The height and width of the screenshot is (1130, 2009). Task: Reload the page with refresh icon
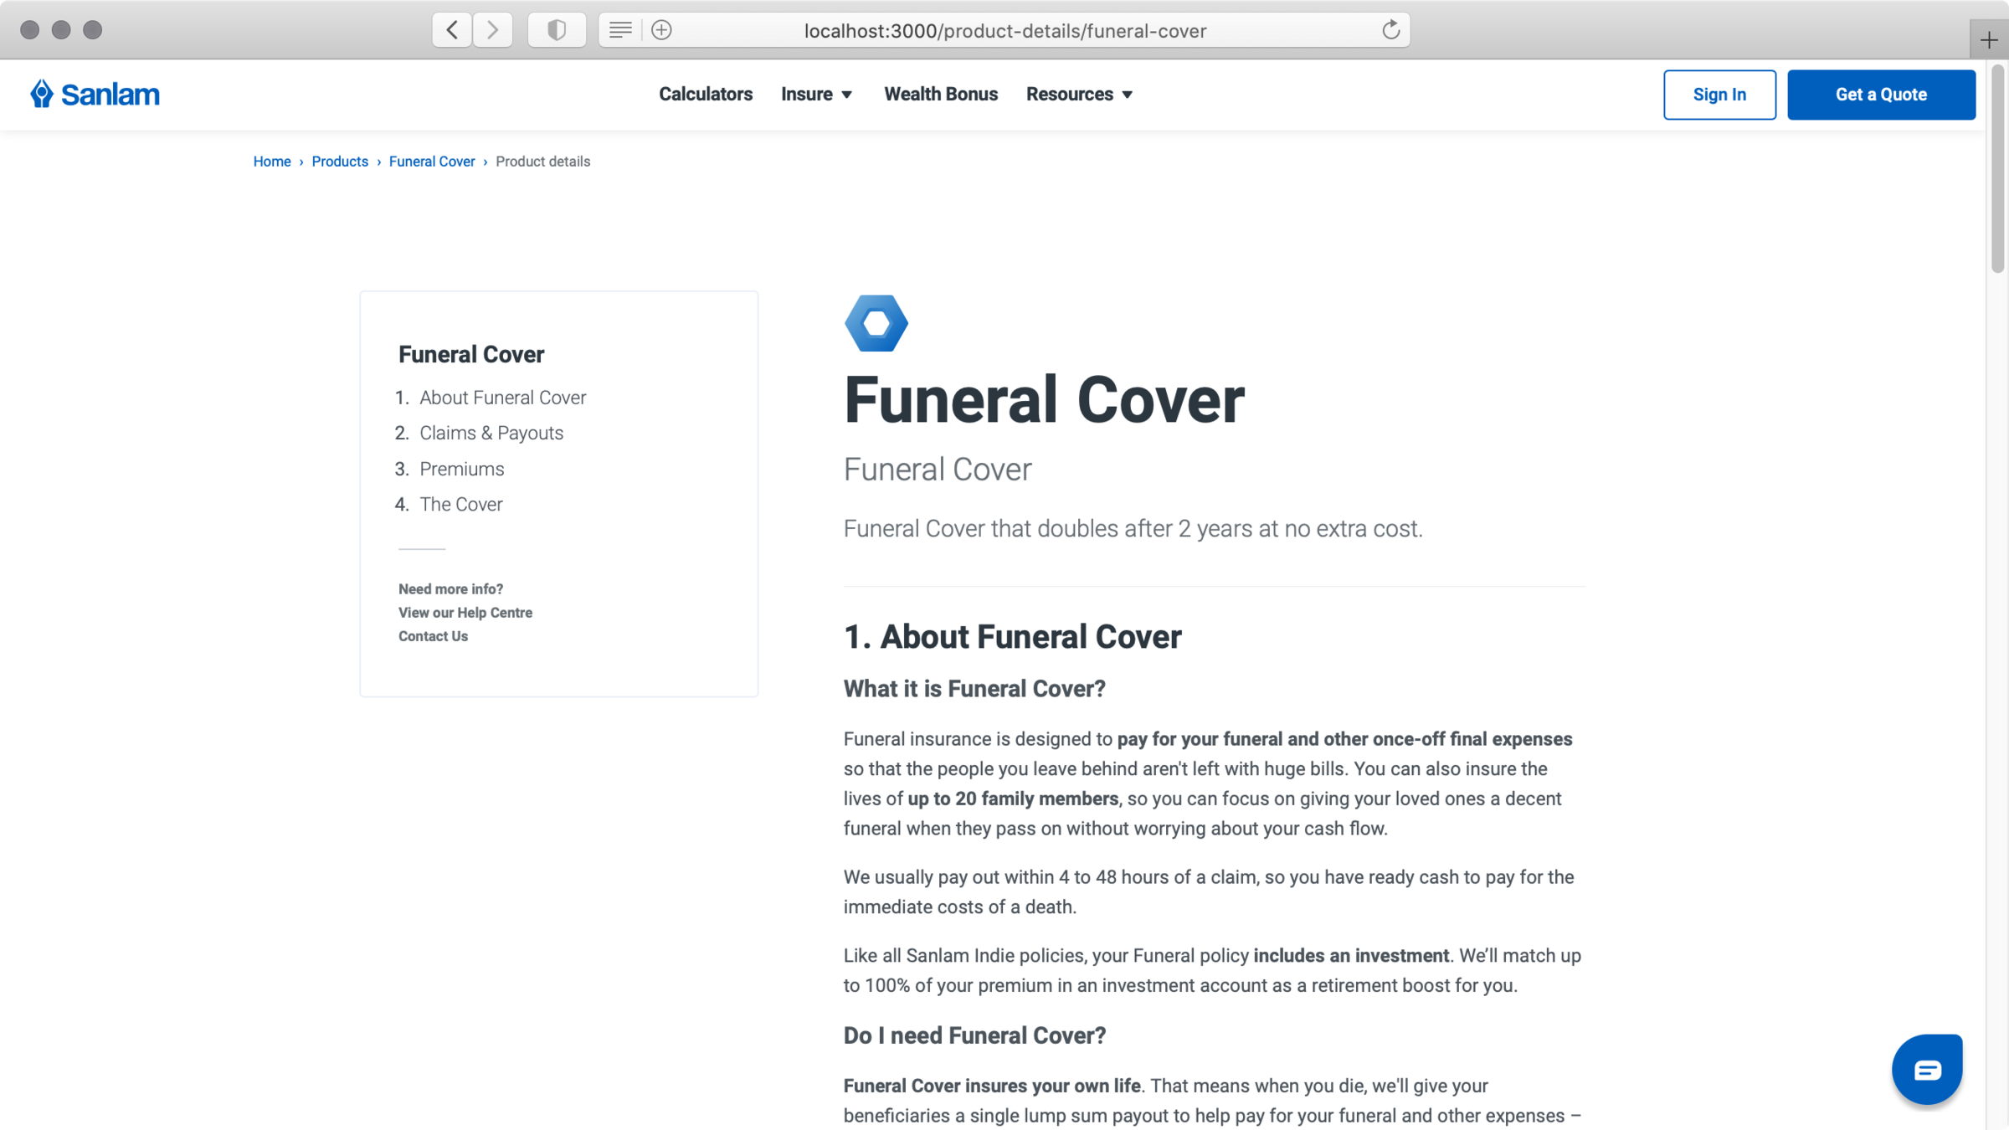click(1390, 30)
